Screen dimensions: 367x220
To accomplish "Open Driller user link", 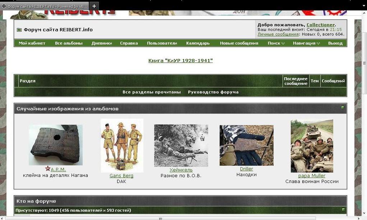I will pyautogui.click(x=247, y=169).
